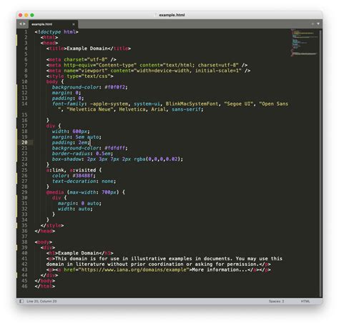Click the yellow minimize window button
339x326 pixels.
(x=26, y=15)
